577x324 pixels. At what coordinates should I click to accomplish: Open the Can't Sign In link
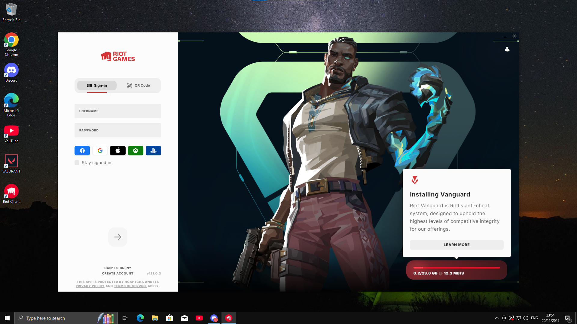click(118, 268)
